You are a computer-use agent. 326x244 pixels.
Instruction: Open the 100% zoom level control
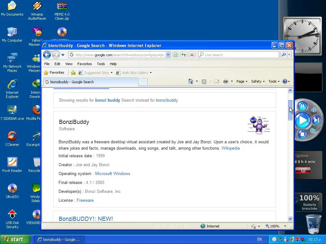276,226
